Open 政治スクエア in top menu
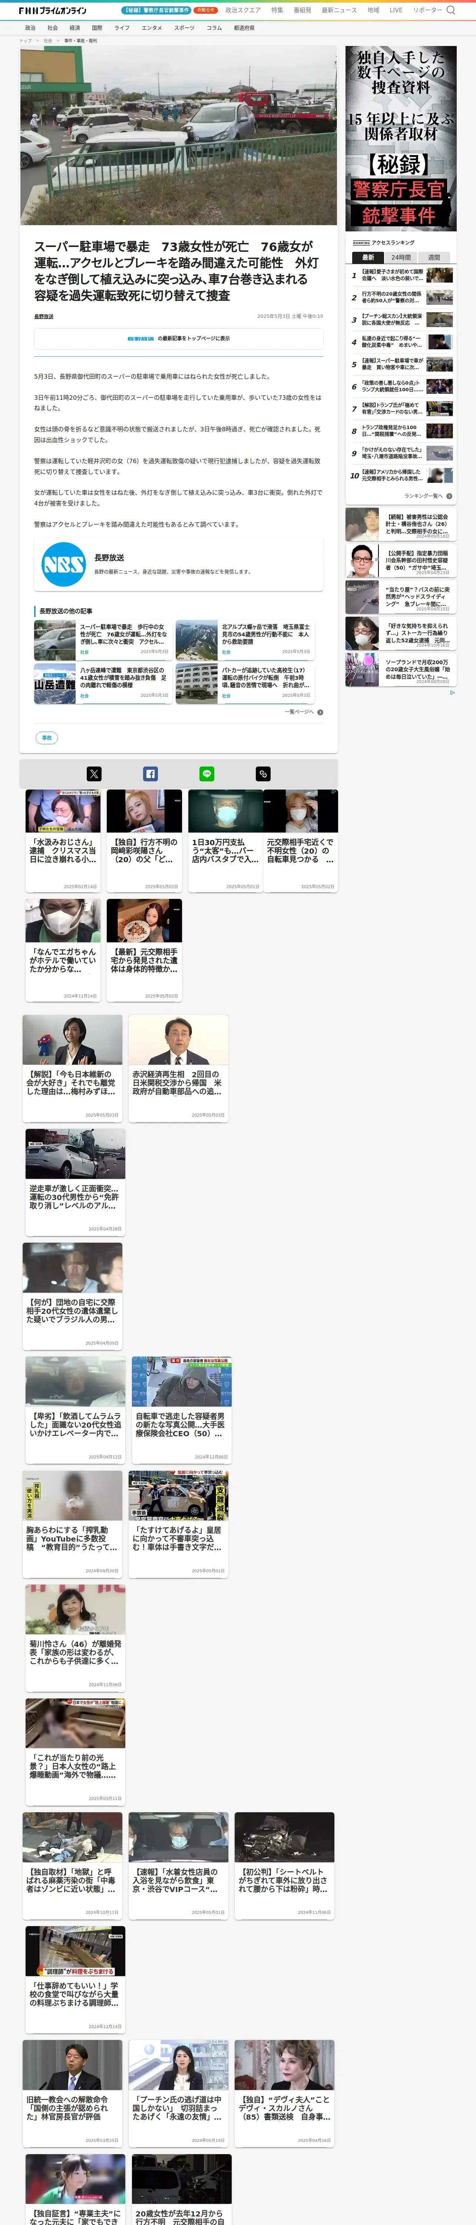The width and height of the screenshot is (476, 2225). (x=243, y=10)
